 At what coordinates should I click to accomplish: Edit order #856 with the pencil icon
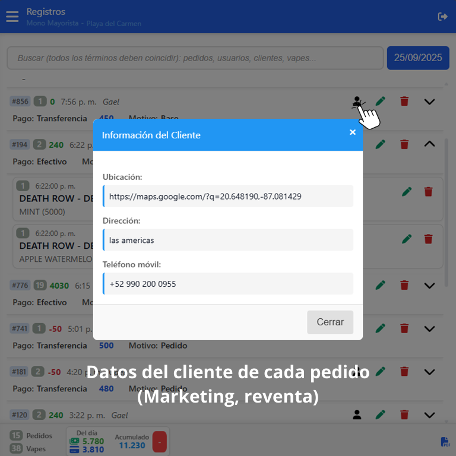(381, 102)
